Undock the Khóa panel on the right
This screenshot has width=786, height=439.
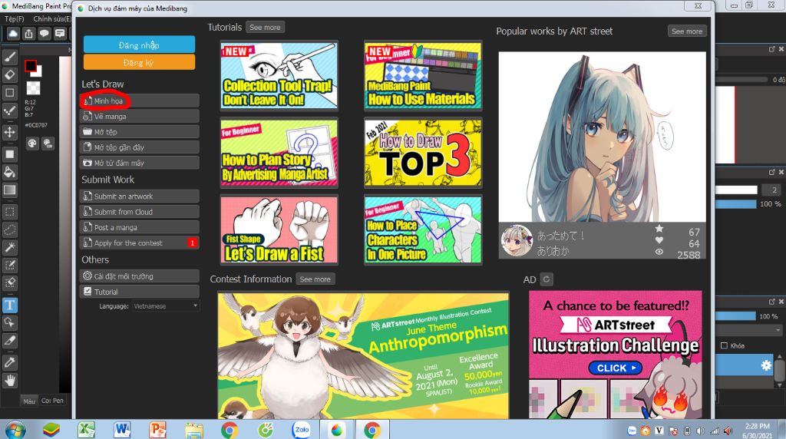[772, 302]
